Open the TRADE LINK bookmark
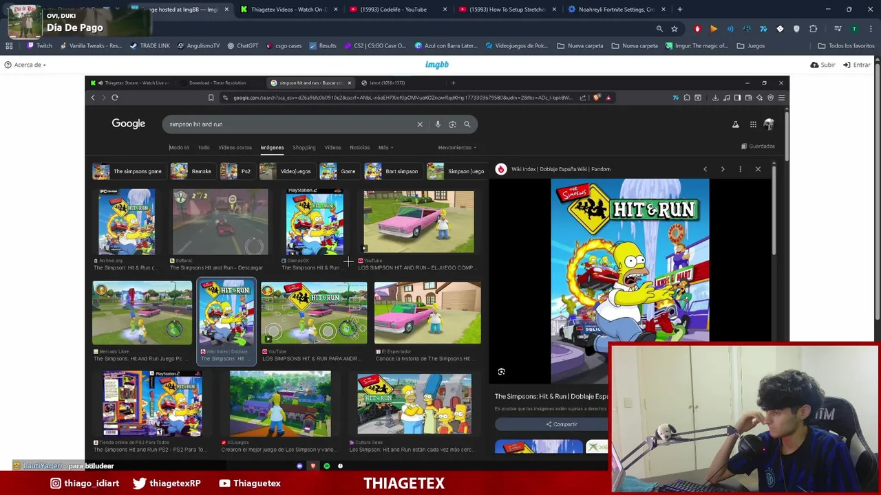This screenshot has height=495, width=881. 149,45
